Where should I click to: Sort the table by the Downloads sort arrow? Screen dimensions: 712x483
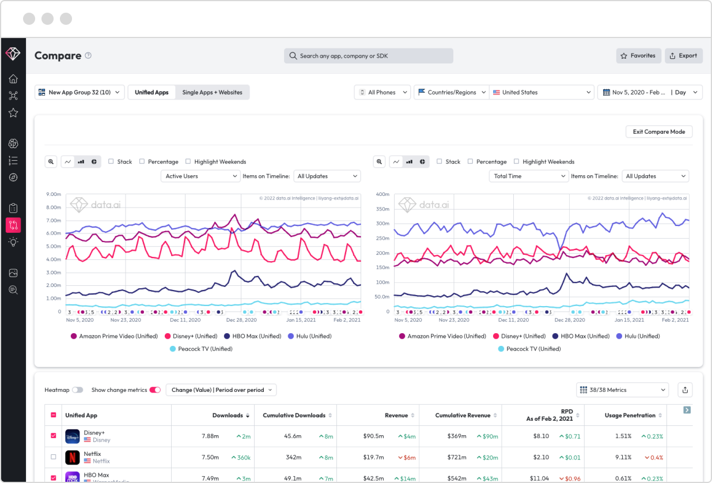click(248, 416)
